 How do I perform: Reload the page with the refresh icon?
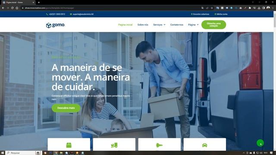pyautogui.click(x=13, y=8)
